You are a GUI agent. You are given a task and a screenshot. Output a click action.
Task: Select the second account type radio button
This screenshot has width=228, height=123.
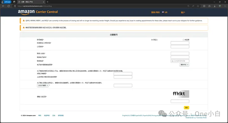[x=183, y=40]
